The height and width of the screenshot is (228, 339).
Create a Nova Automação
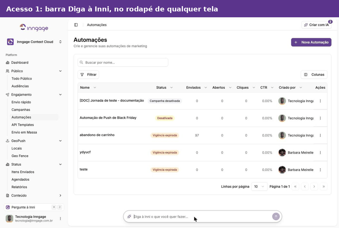[311, 42]
